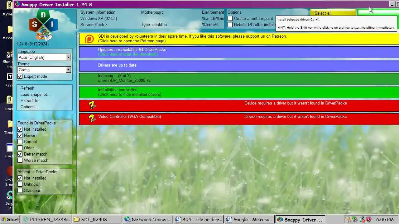Click the Select all button
This screenshot has width=399, height=224.
point(333,13)
